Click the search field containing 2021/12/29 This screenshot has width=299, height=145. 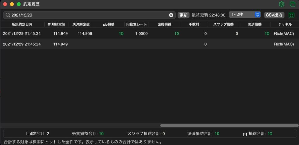pos(89,15)
